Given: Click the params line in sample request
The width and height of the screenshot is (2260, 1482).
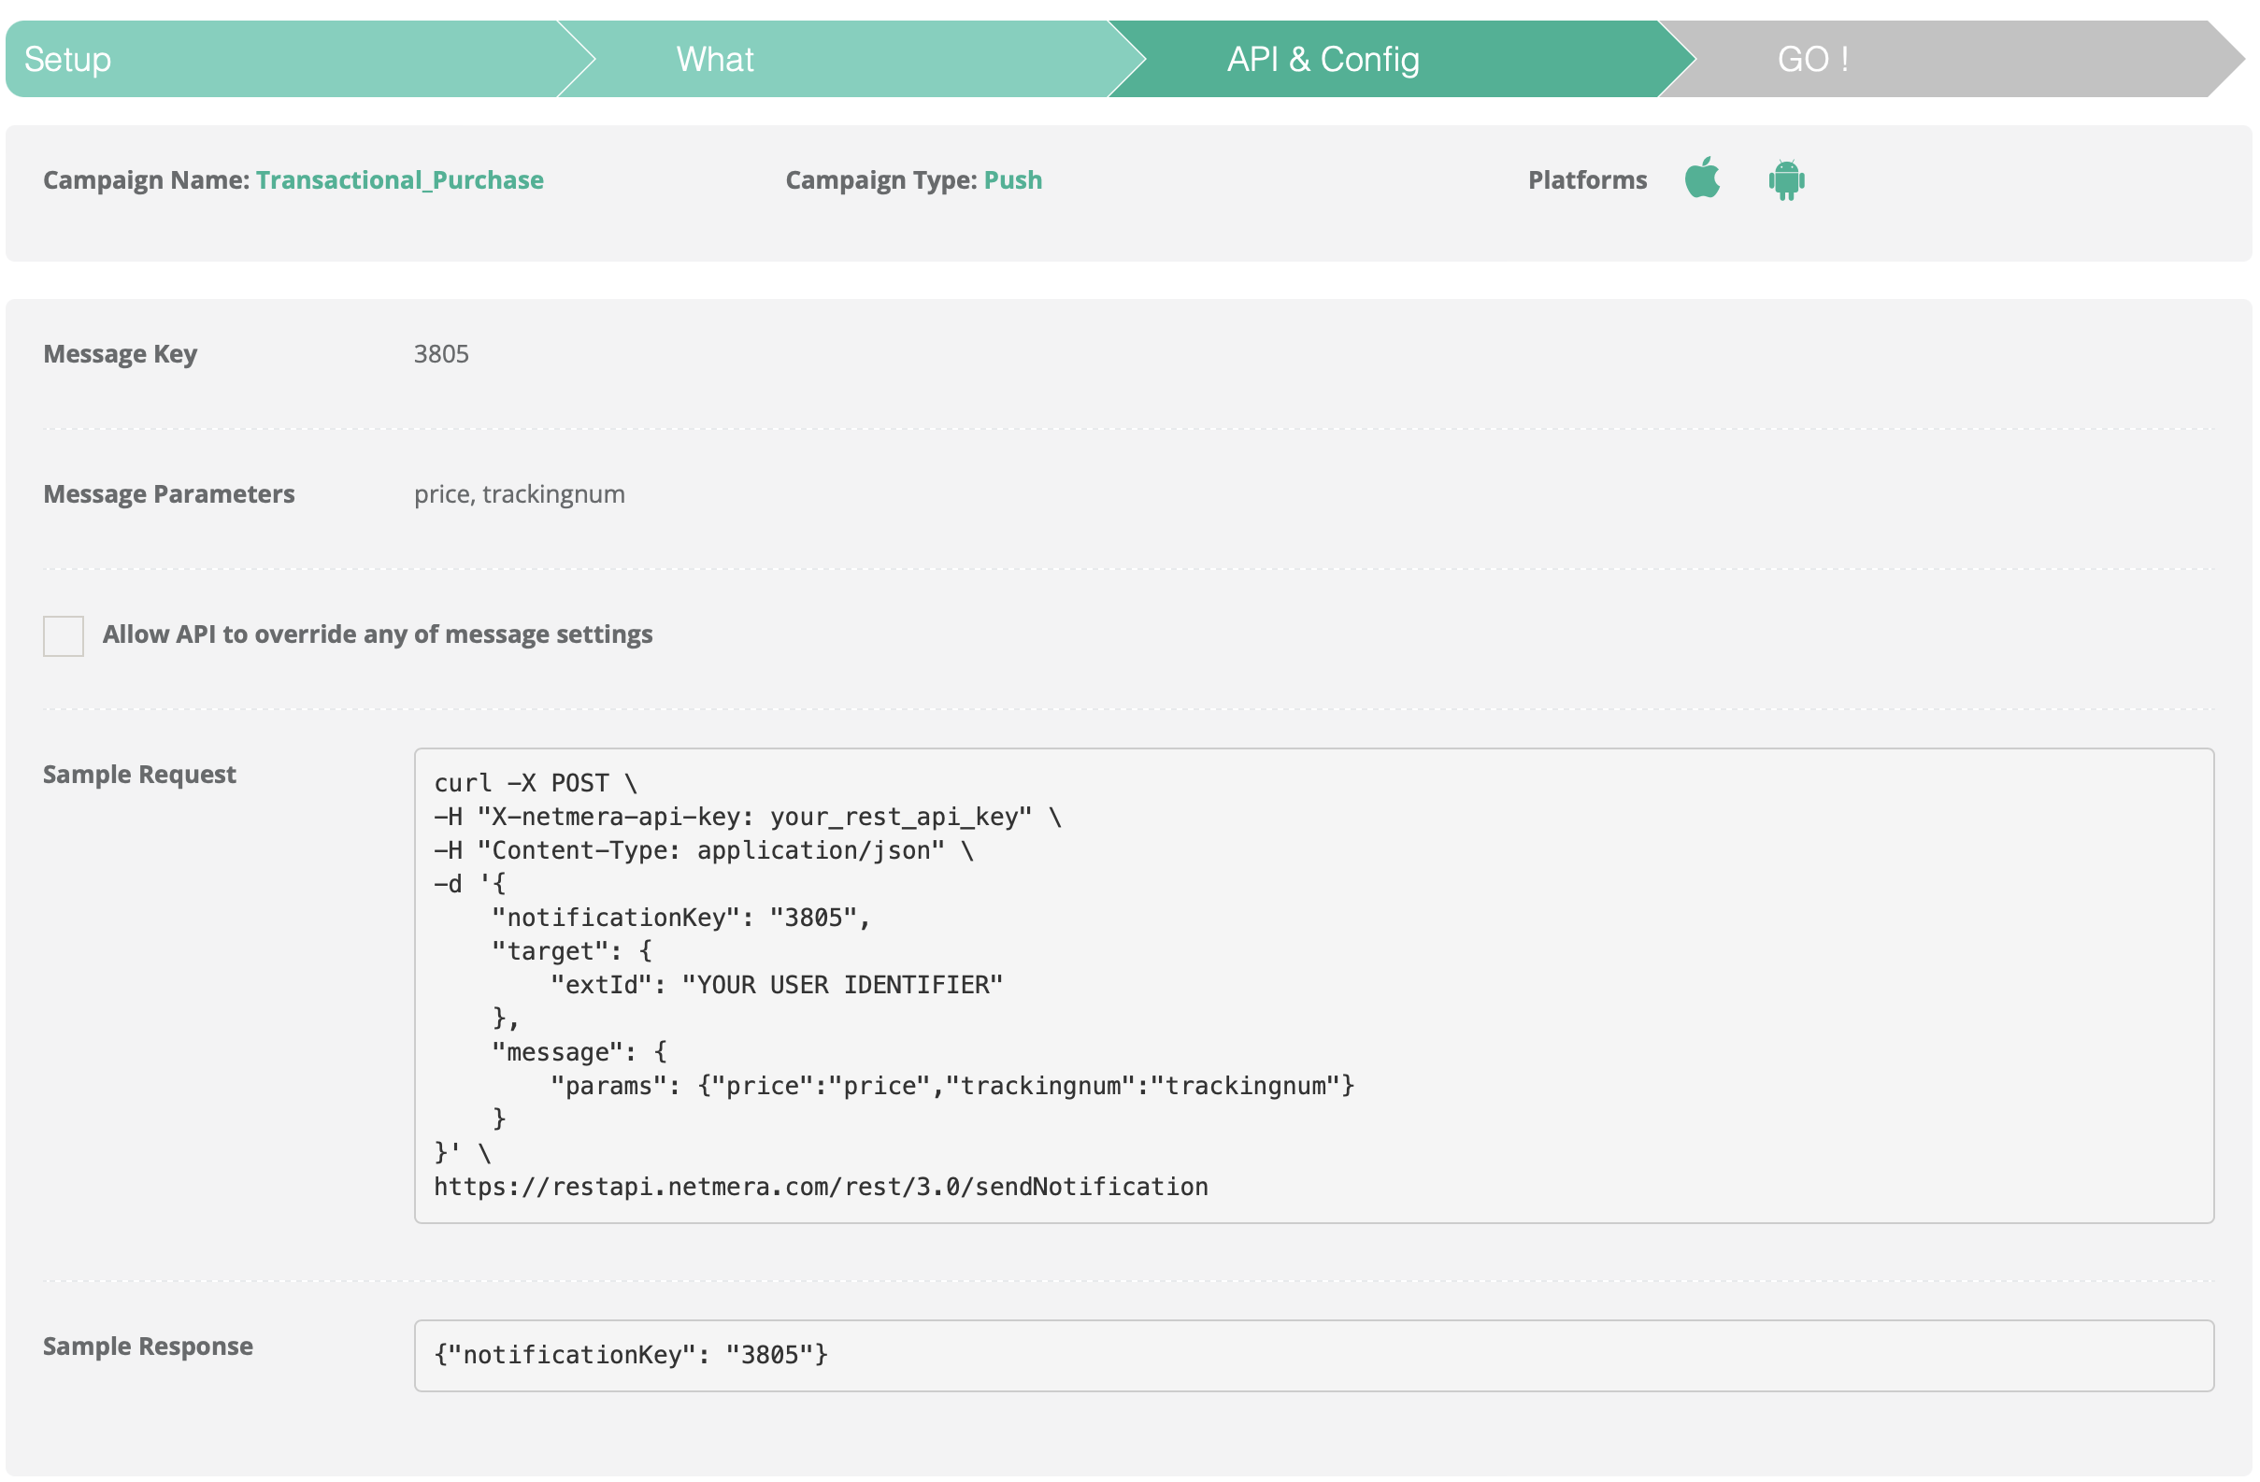Looking at the screenshot, I should [951, 1085].
